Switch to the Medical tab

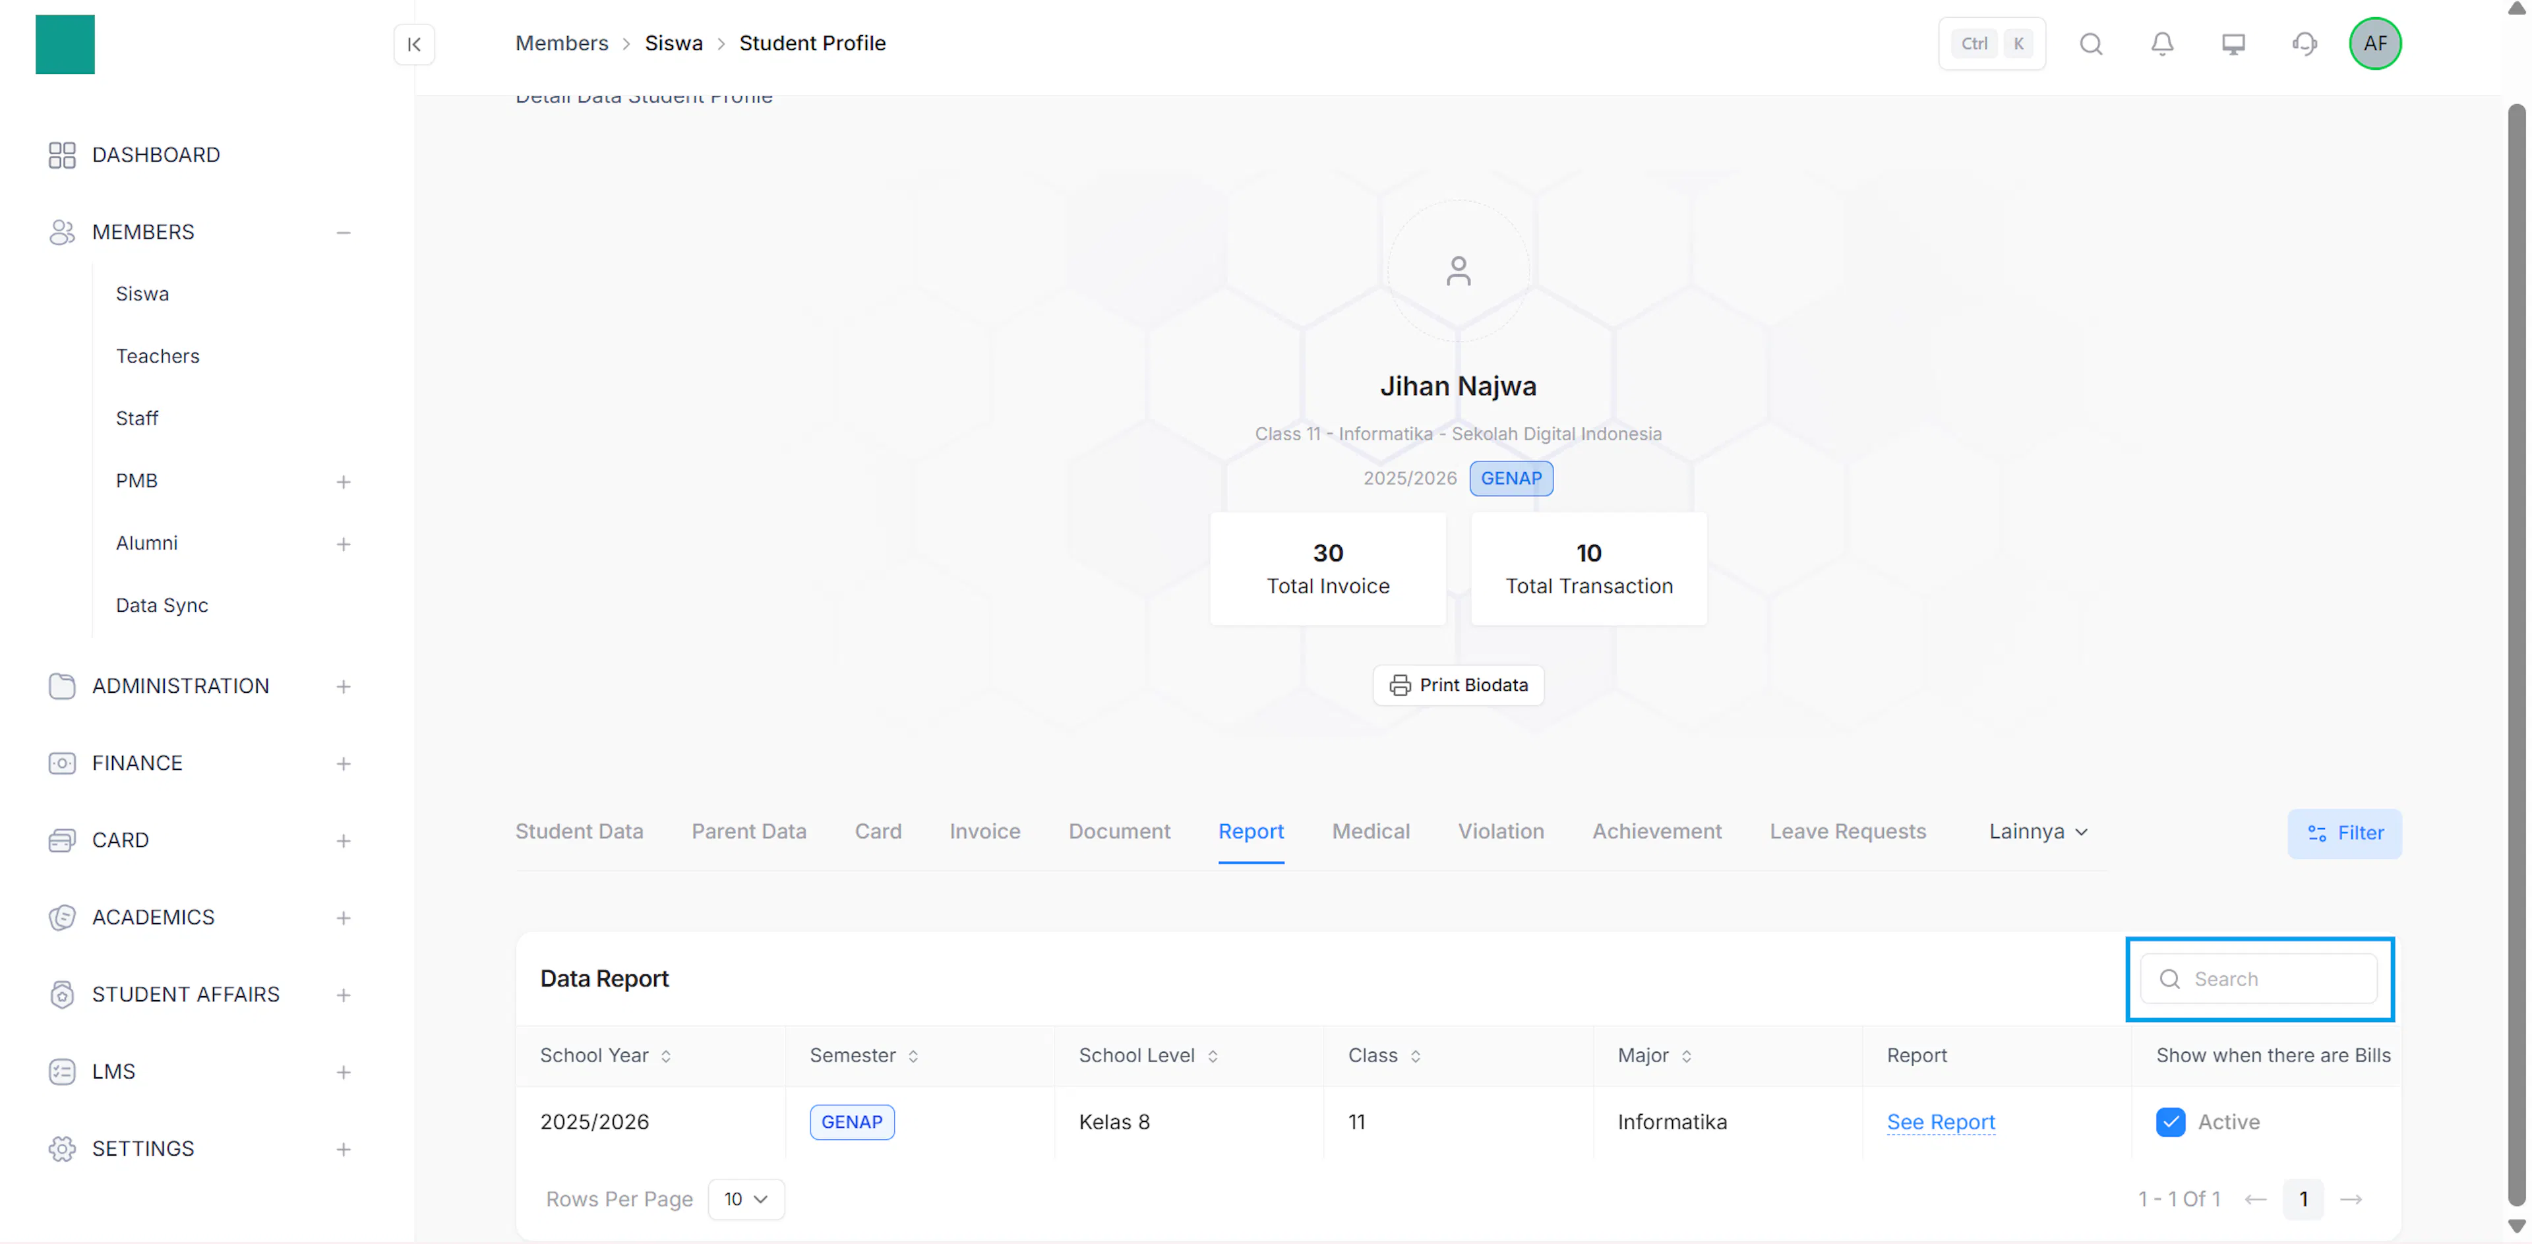click(x=1370, y=831)
